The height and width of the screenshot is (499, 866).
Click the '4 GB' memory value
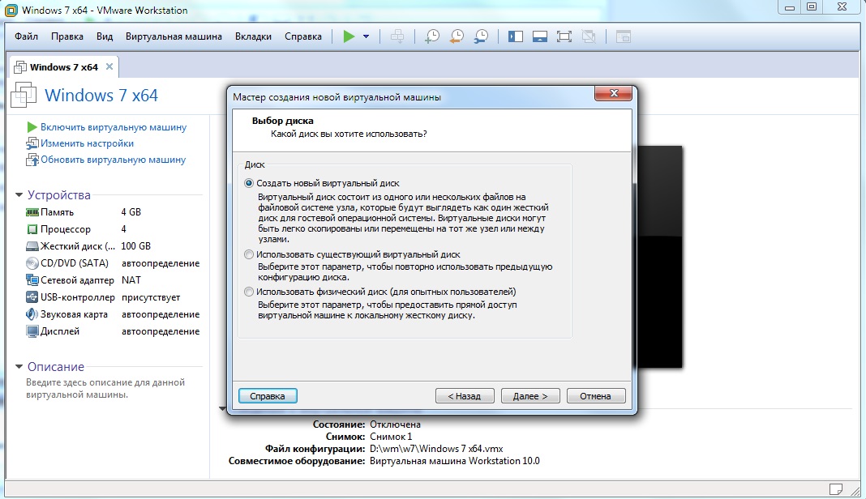point(131,212)
